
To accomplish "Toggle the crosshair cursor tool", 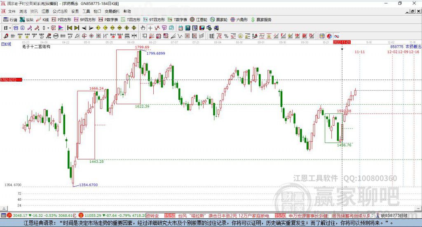I will [150, 28].
